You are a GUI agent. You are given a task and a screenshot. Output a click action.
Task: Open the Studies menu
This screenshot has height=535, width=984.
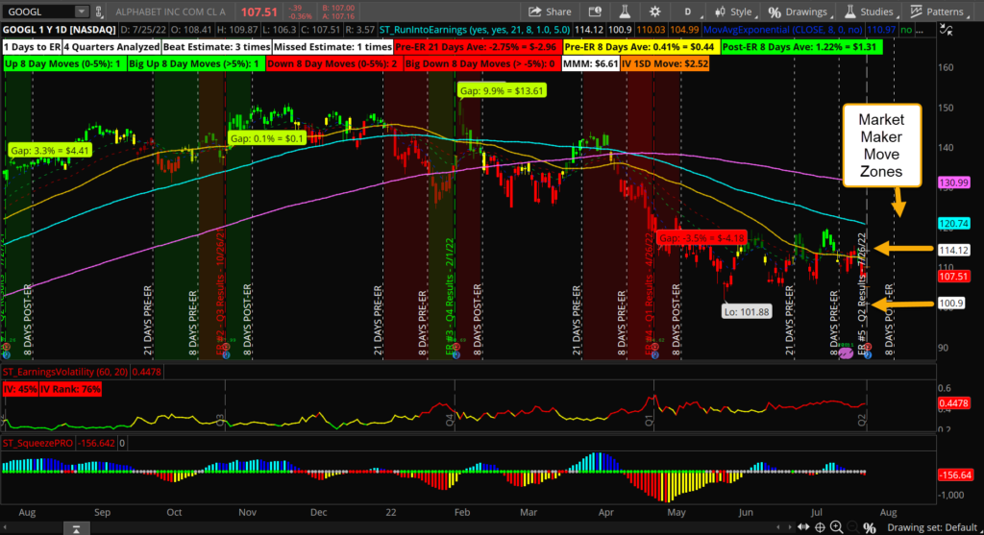869,12
